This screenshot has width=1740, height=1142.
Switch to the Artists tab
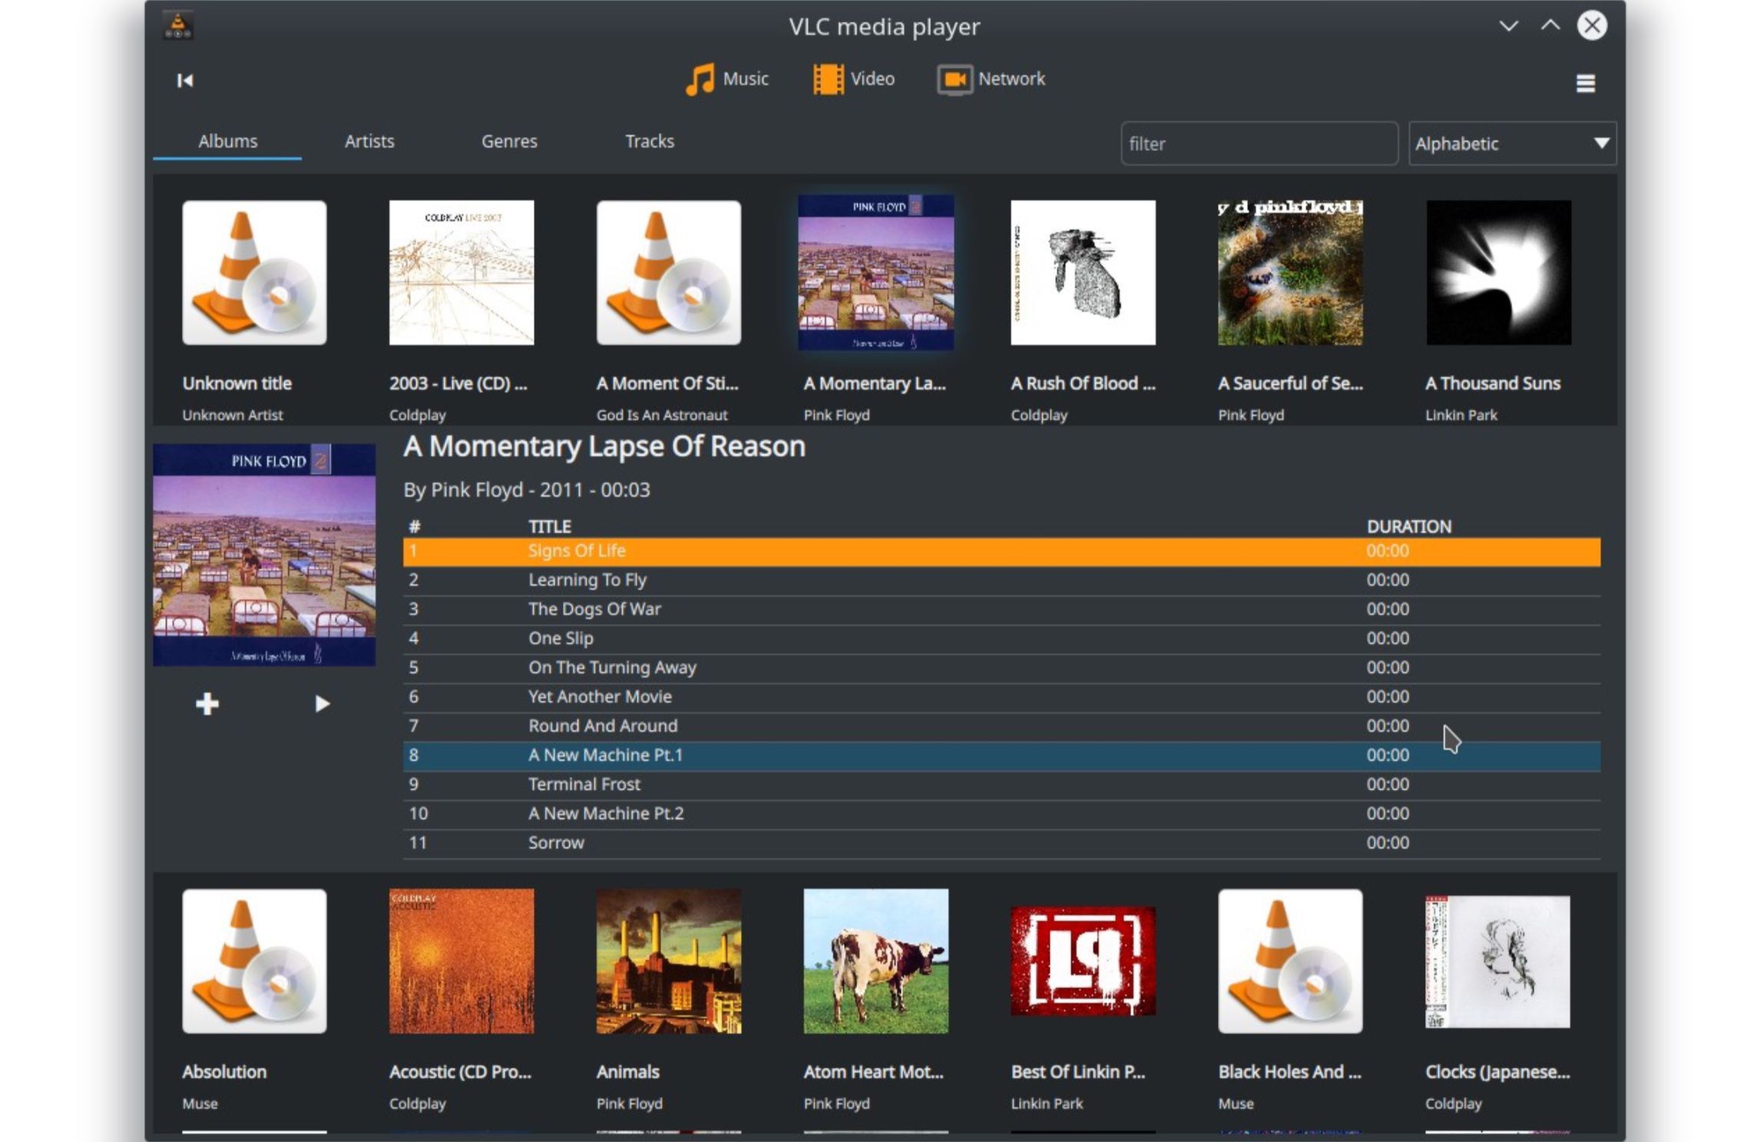point(369,141)
